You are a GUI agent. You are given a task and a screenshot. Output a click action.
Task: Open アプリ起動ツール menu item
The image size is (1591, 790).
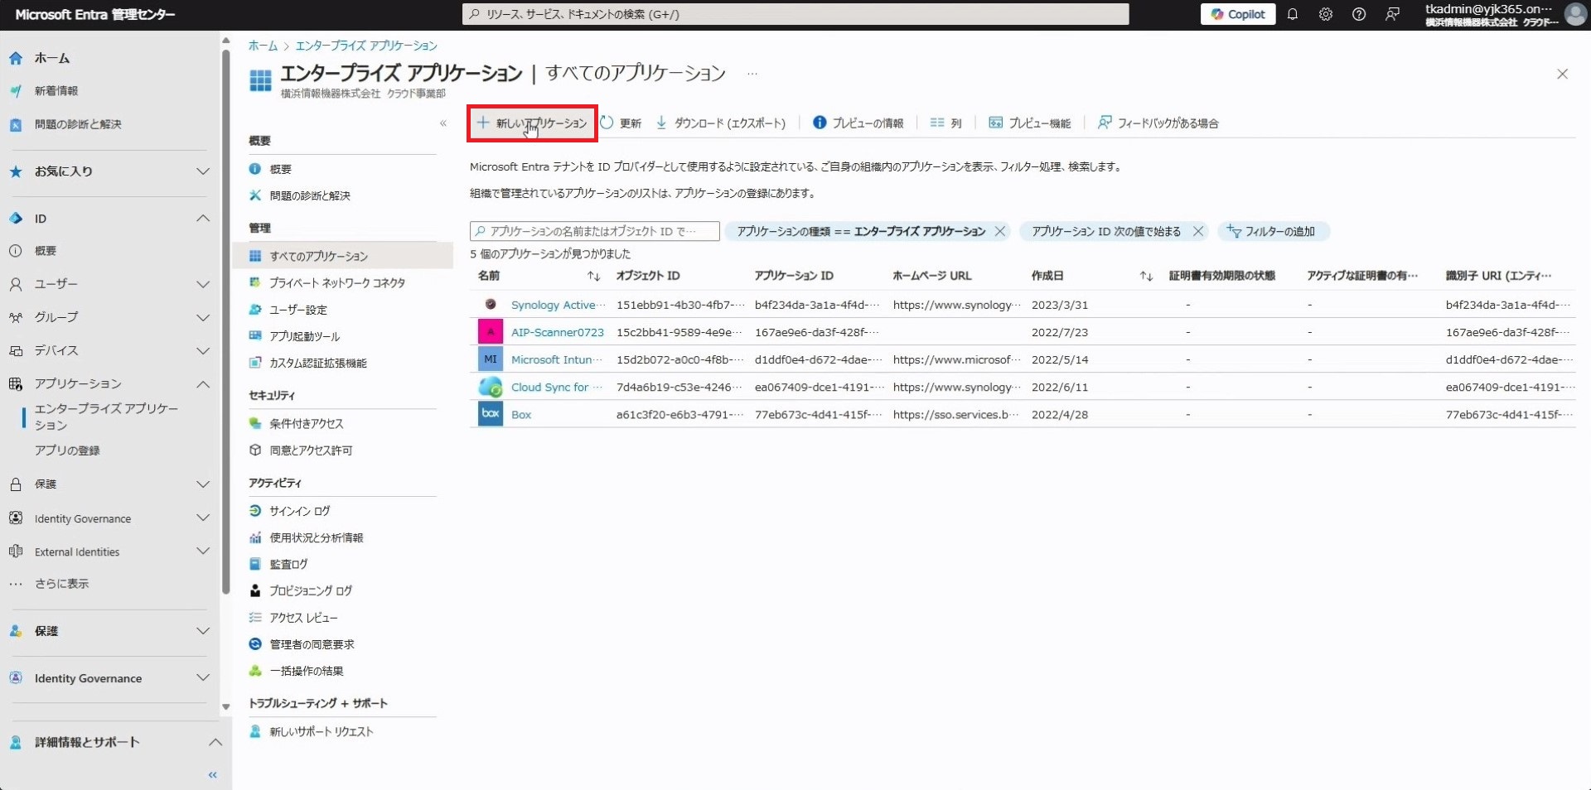pyautogui.click(x=304, y=336)
